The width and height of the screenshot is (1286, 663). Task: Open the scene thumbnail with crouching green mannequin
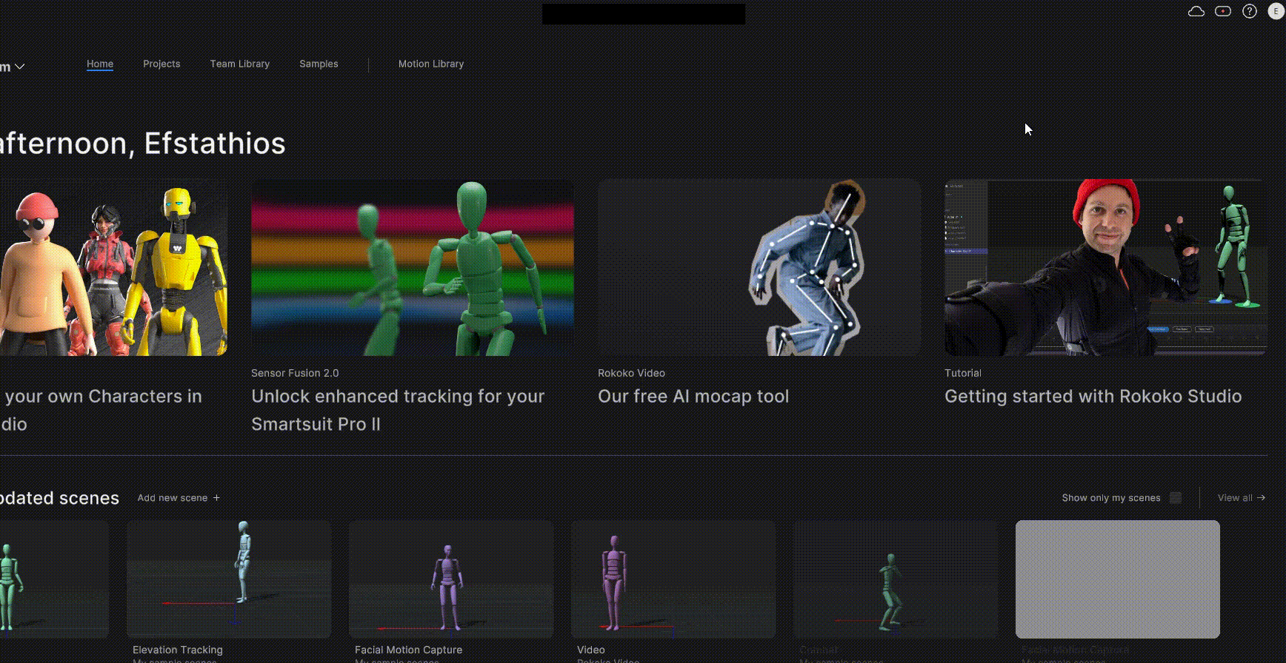[896, 579]
